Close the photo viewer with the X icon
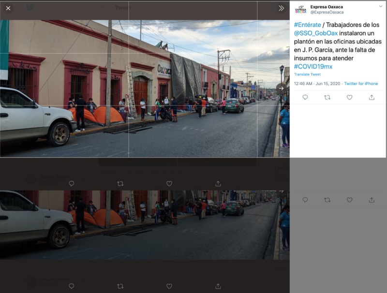This screenshot has width=387, height=293. (8, 8)
